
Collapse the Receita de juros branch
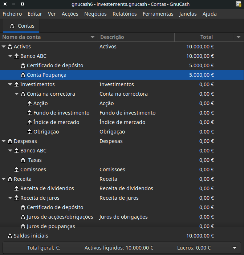click(10, 198)
